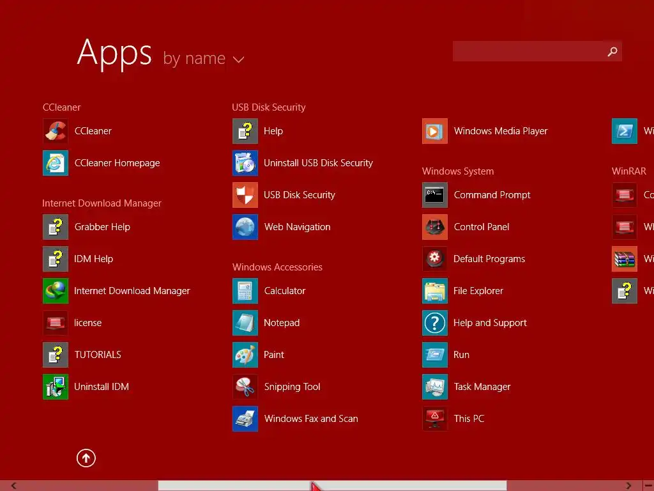The width and height of the screenshot is (654, 491).
Task: Open Task Manager icon
Action: coord(435,387)
